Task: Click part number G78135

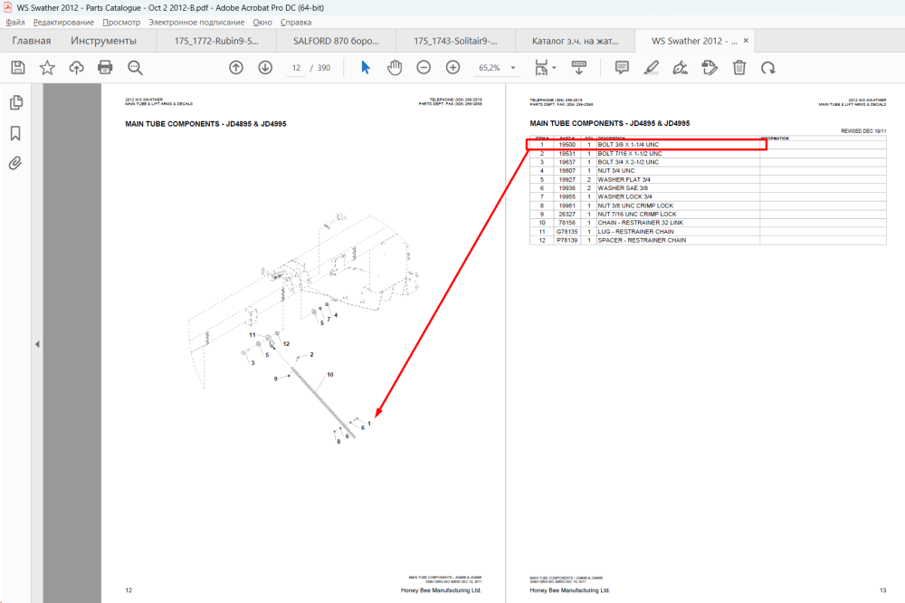Action: point(567,232)
